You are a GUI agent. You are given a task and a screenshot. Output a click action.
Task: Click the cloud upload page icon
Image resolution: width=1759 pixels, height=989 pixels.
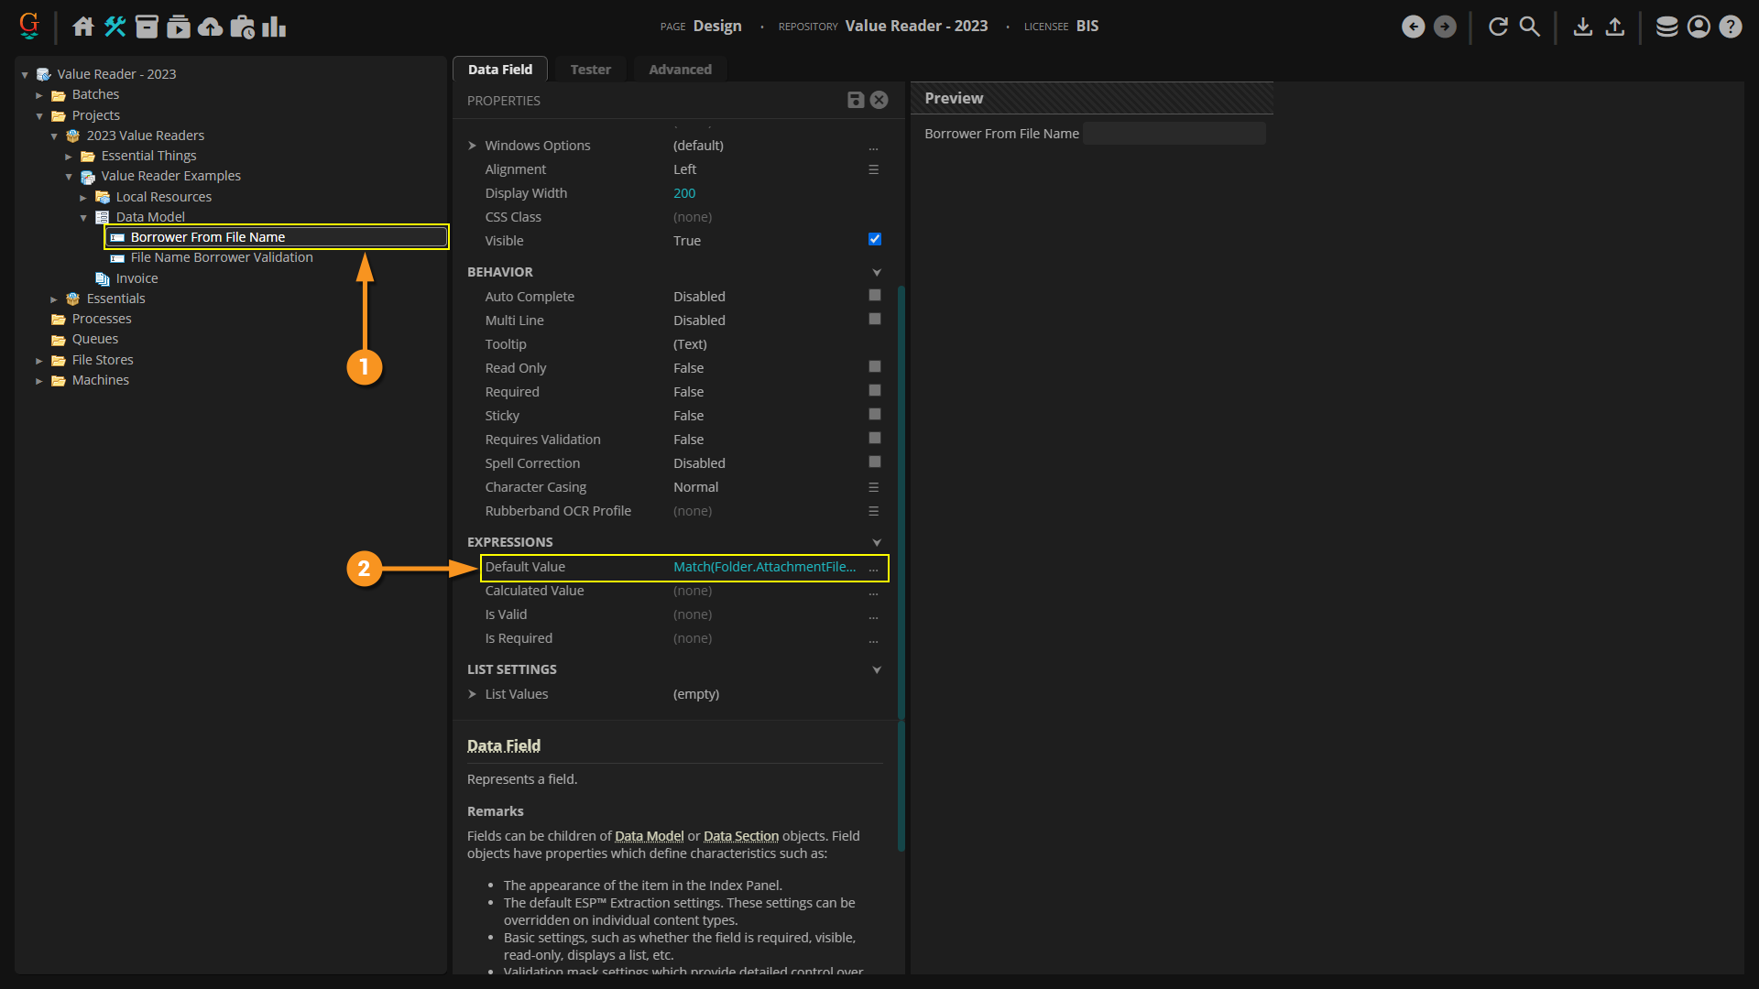tap(211, 27)
